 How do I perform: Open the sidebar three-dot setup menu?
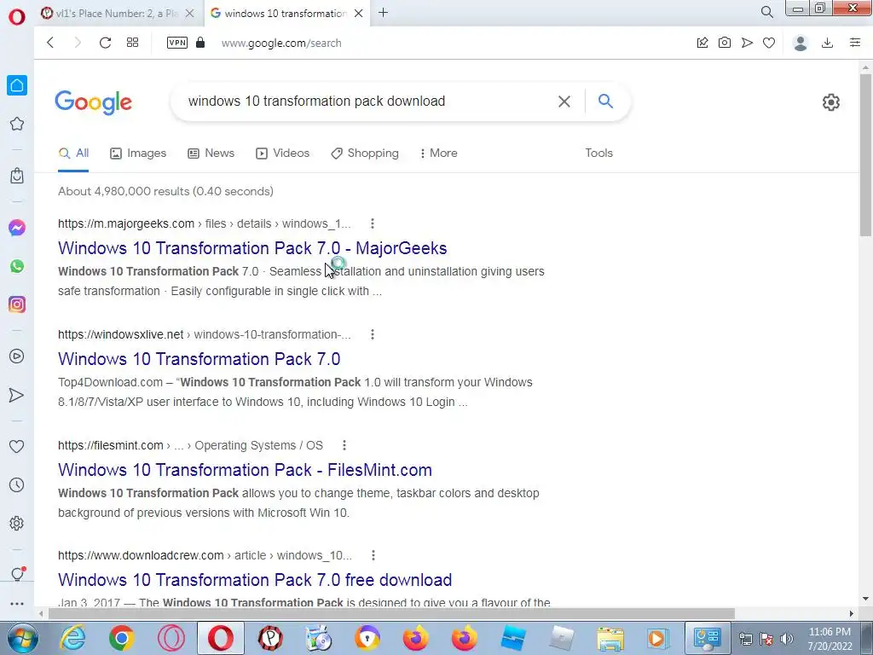[17, 604]
